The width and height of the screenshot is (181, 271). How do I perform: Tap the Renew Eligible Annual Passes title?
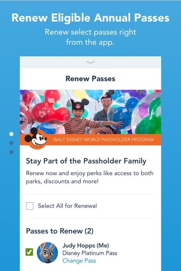[90, 18]
